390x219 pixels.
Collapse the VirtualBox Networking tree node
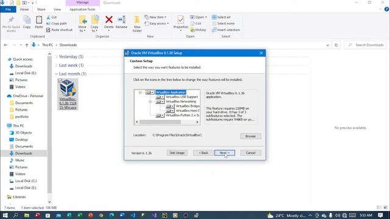pyautogui.click(x=150, y=102)
